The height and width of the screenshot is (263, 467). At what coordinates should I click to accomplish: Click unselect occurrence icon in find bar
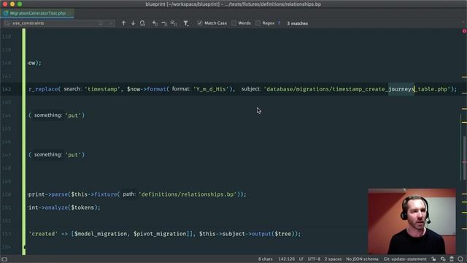click(164, 23)
